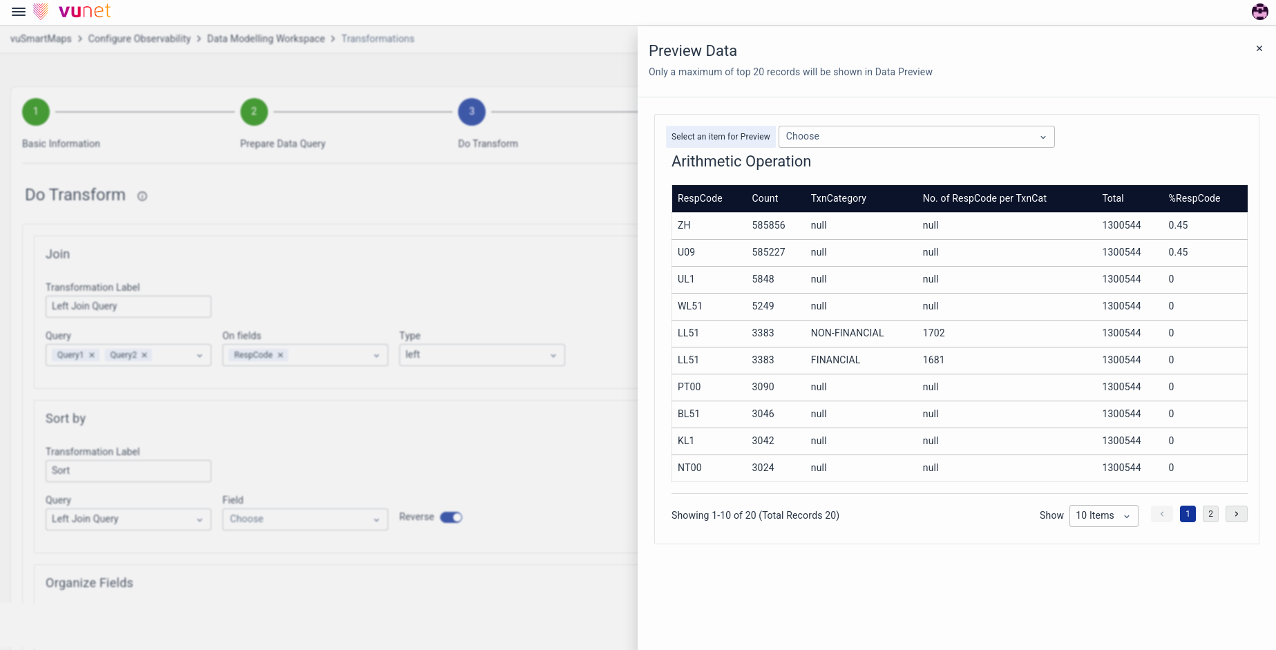Select page 2 of preview table
1276x650 pixels.
[1210, 514]
